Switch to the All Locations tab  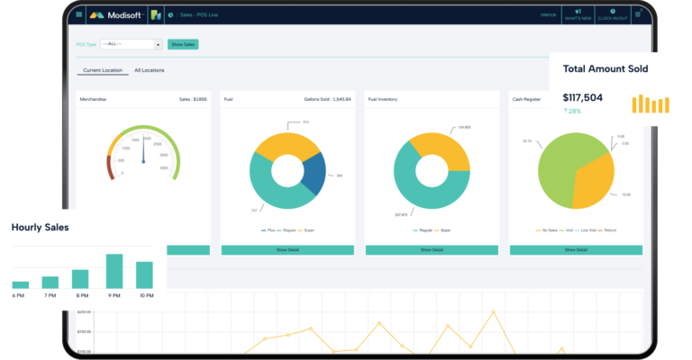[150, 70]
